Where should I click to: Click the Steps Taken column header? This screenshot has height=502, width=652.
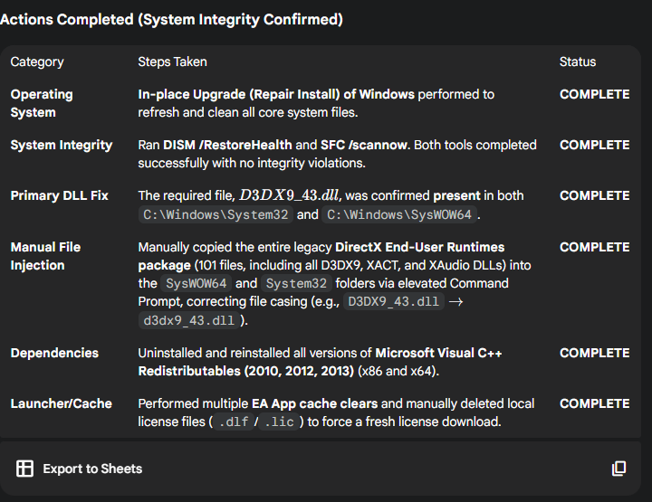[172, 62]
